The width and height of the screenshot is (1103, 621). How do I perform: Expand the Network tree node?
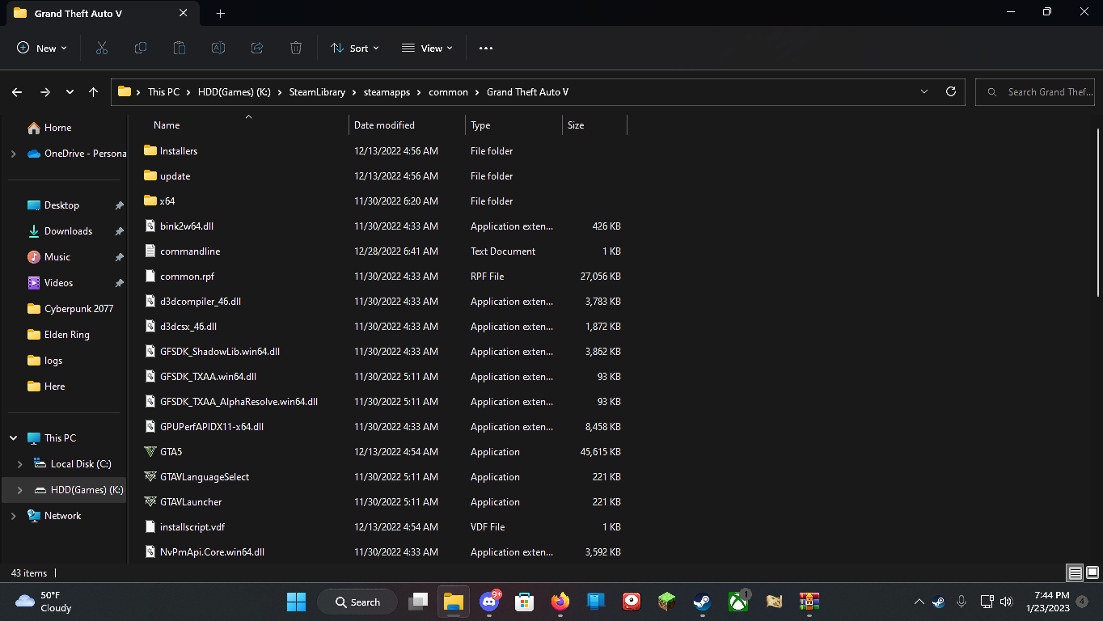13,516
